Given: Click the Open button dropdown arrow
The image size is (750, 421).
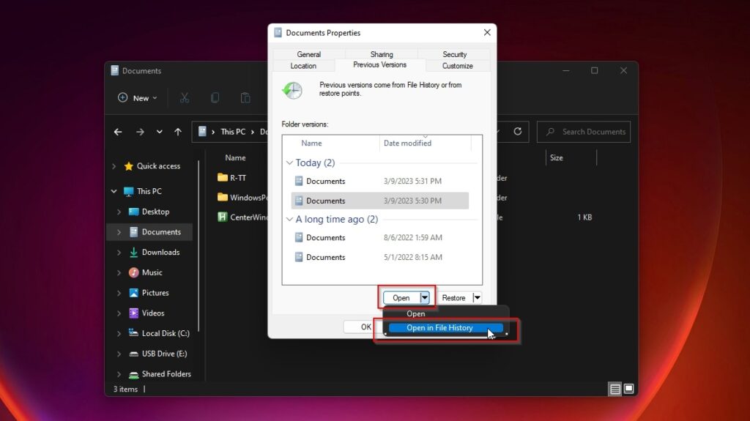Looking at the screenshot, I should tap(424, 297).
